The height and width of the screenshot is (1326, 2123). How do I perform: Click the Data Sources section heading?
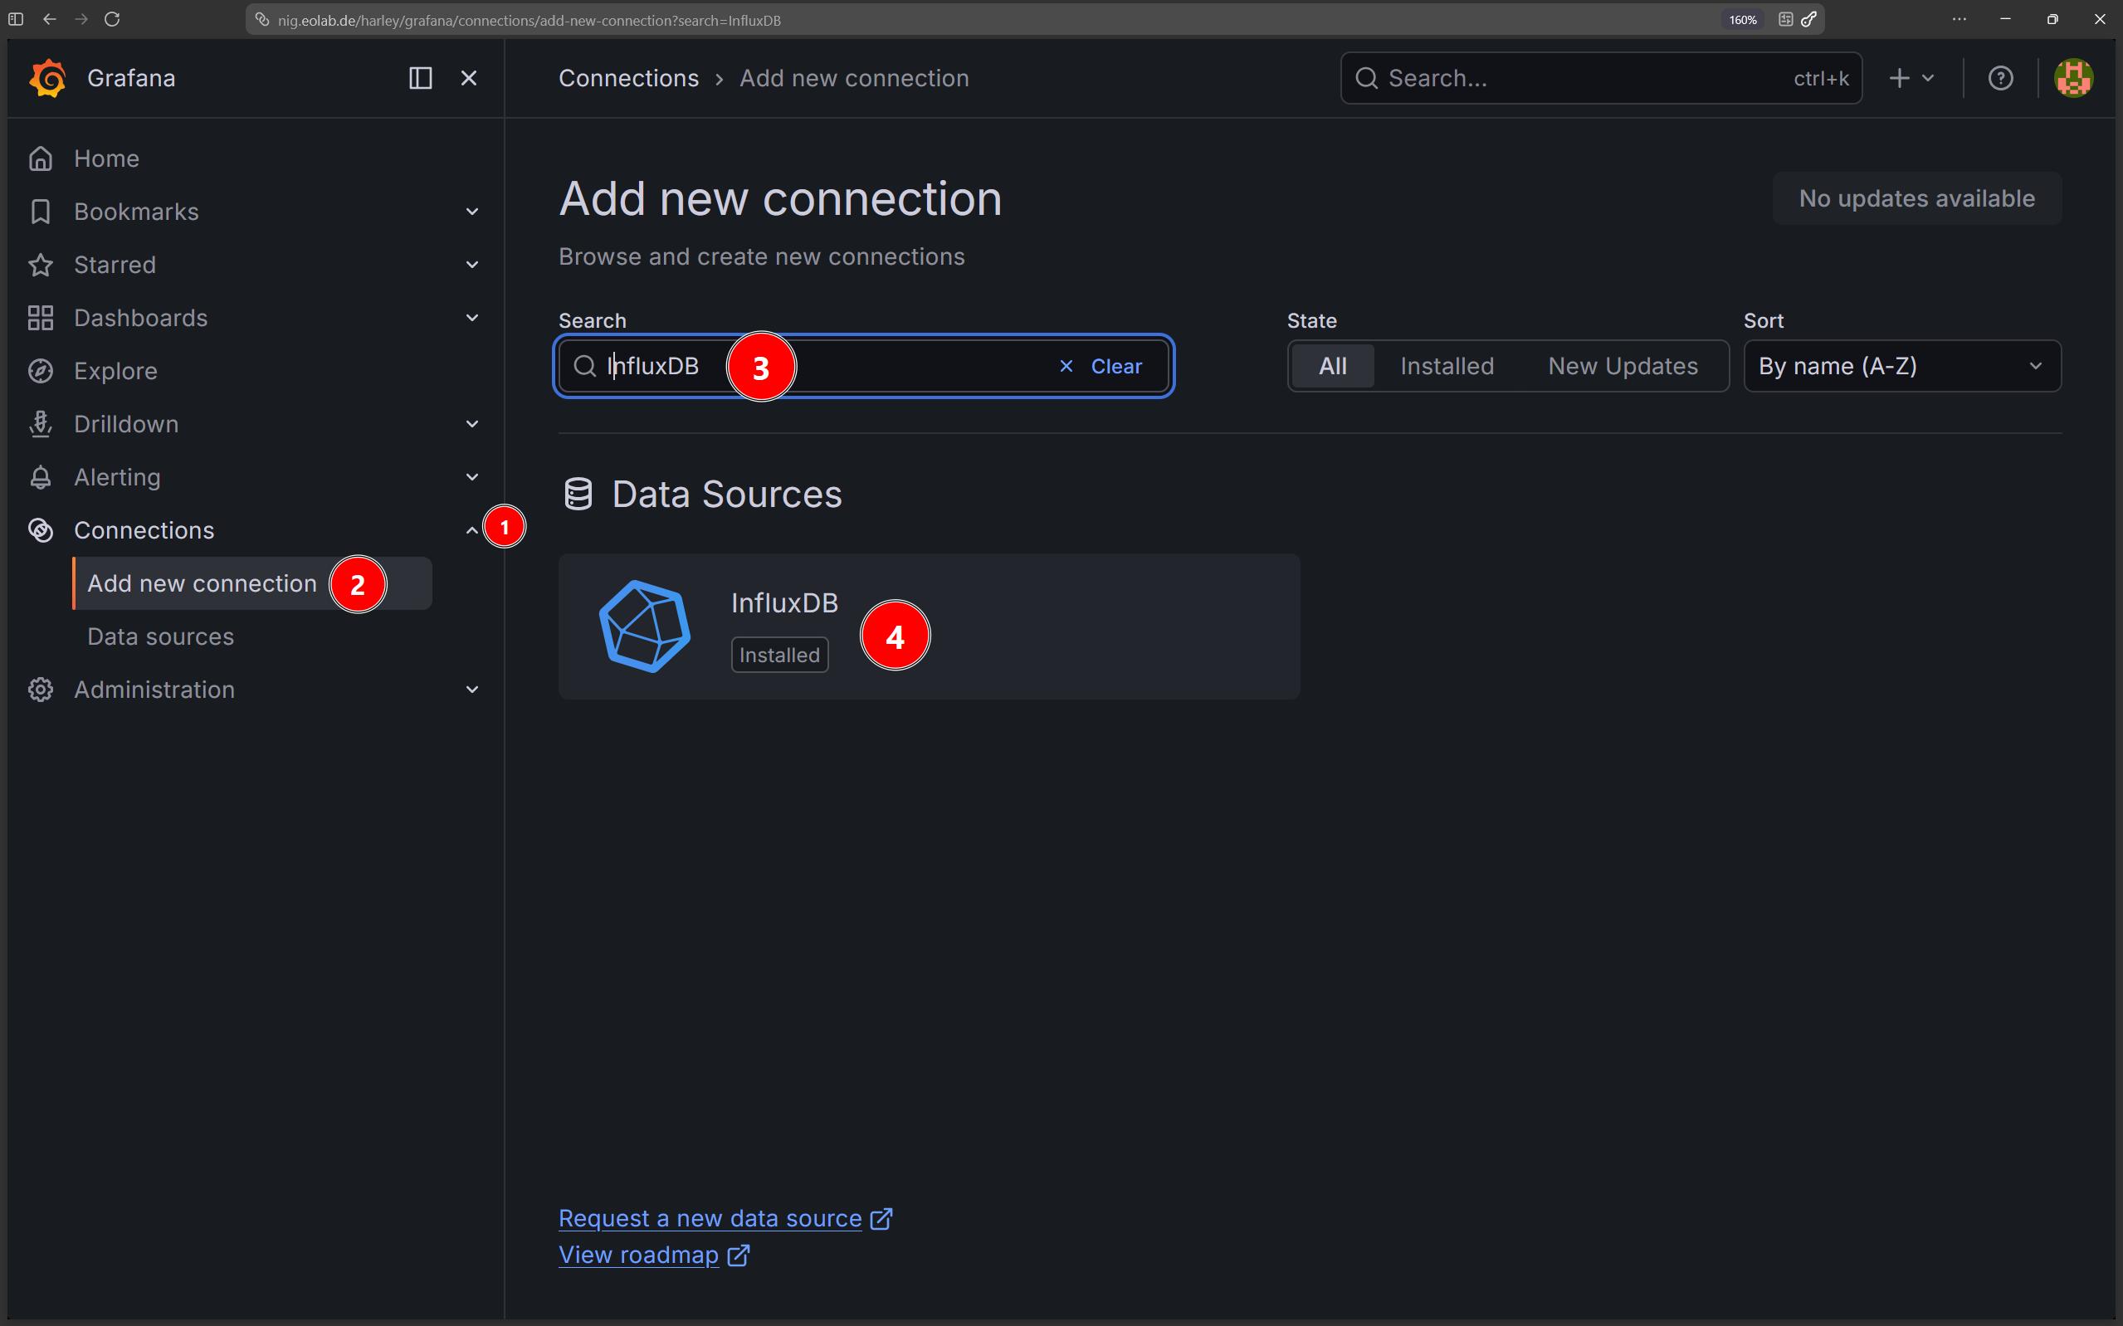click(x=726, y=495)
